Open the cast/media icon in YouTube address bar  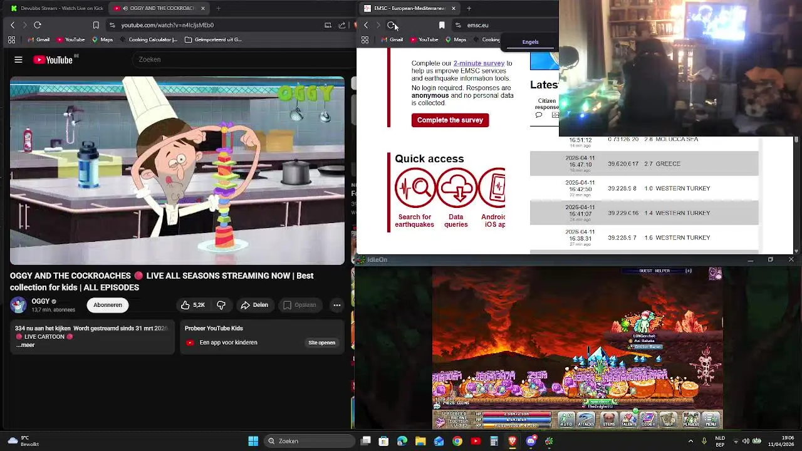328,25
